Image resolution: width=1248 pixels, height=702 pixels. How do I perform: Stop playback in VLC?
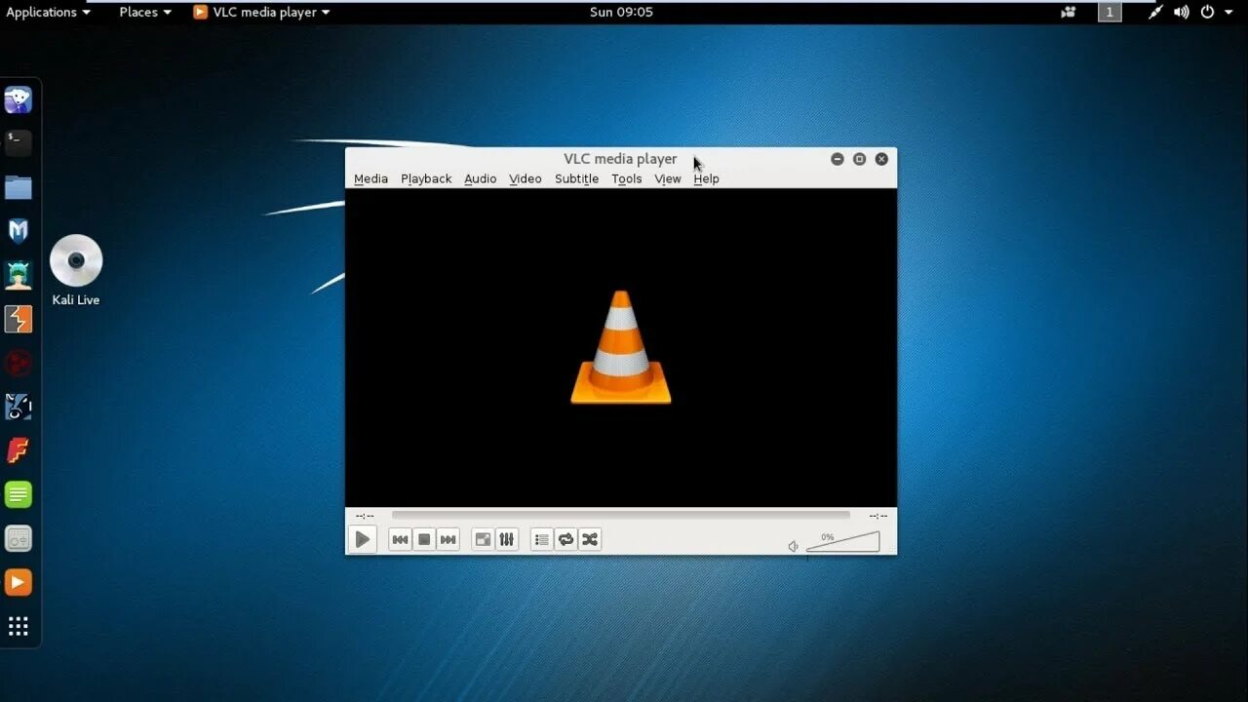[424, 539]
